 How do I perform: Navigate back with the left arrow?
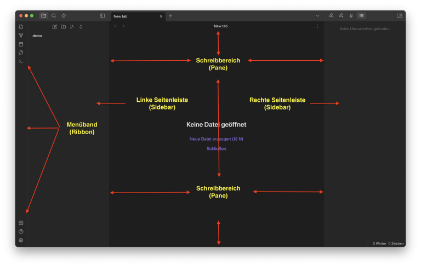coord(116,26)
